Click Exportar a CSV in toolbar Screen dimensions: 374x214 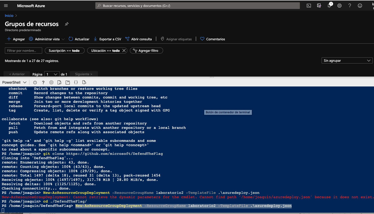tap(107, 39)
